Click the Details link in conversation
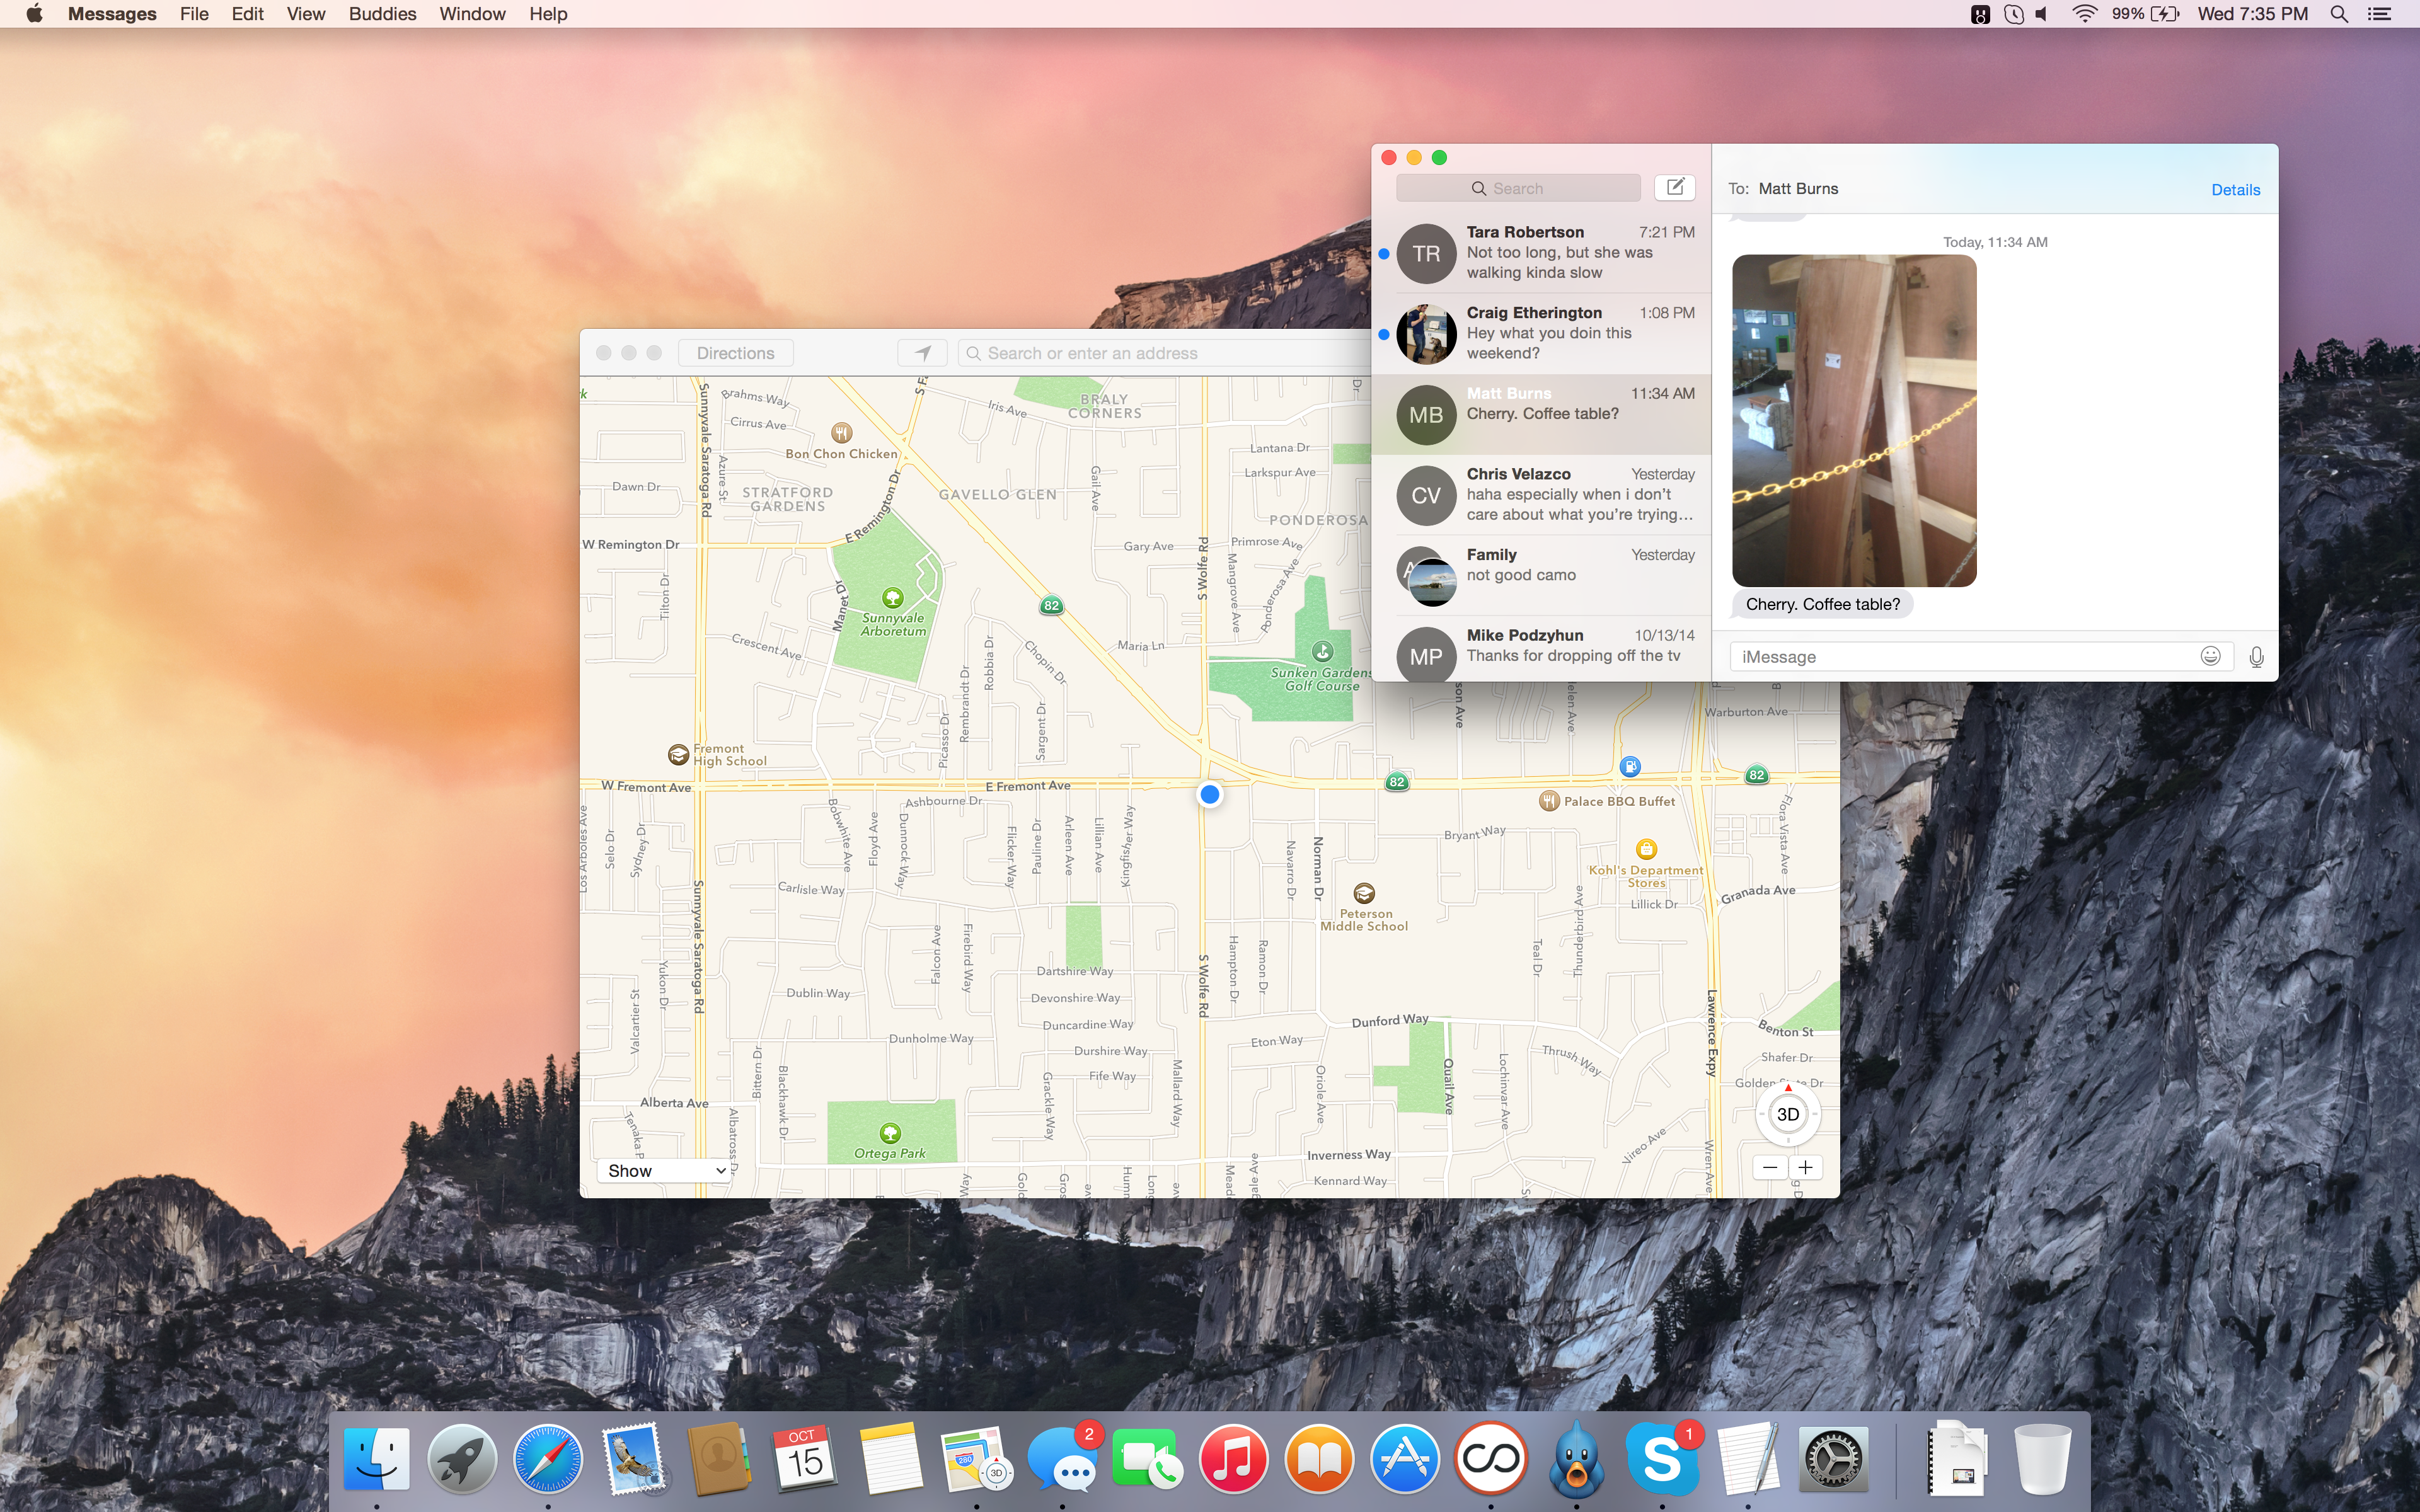Screen dimensions: 2420x1512 point(2235,190)
